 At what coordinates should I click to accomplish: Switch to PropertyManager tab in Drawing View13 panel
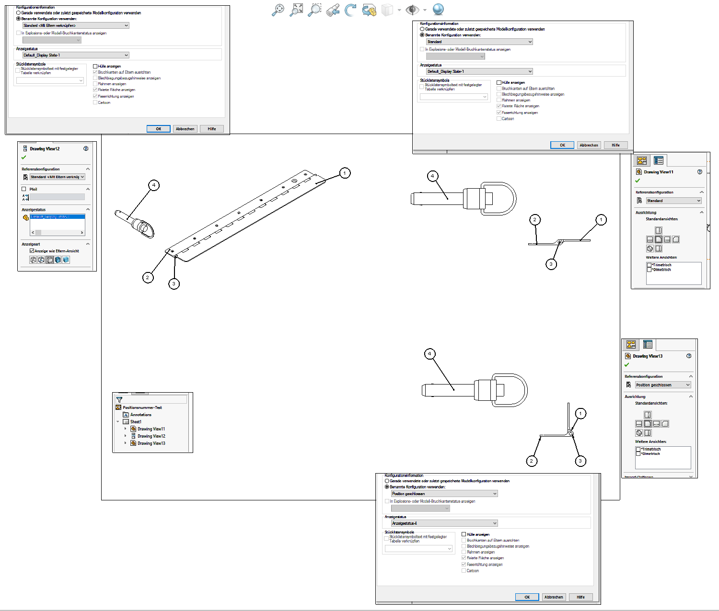tap(648, 344)
